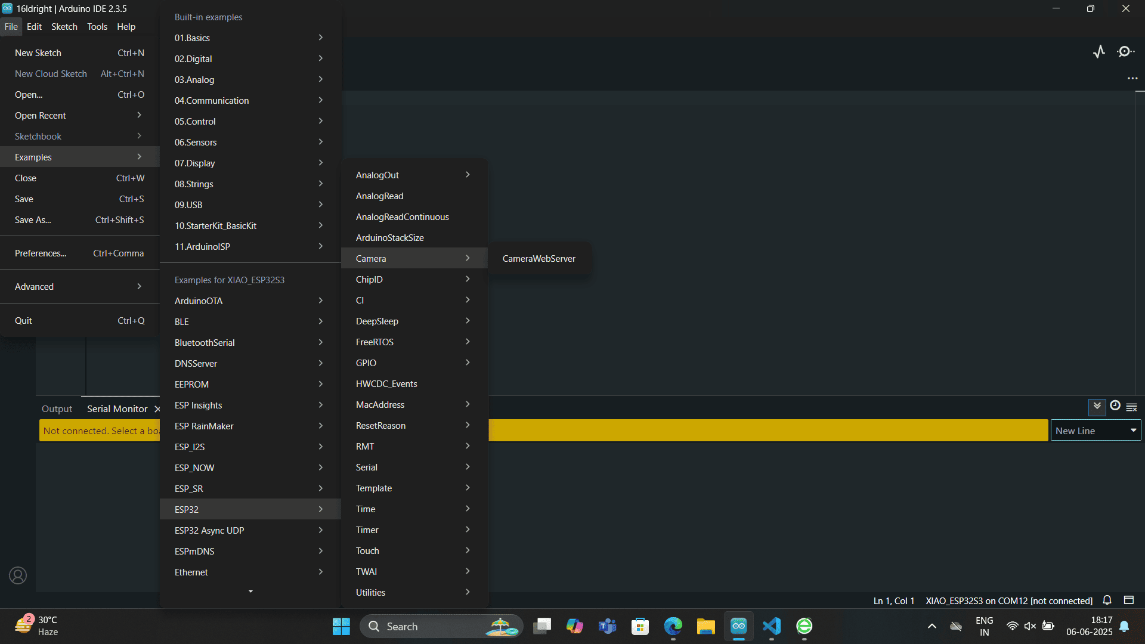Toggle bottom panel icon in status bar
The width and height of the screenshot is (1145, 644).
point(1128,600)
